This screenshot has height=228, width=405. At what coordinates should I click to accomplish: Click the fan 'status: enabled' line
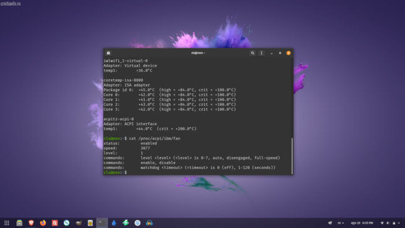(x=130, y=143)
